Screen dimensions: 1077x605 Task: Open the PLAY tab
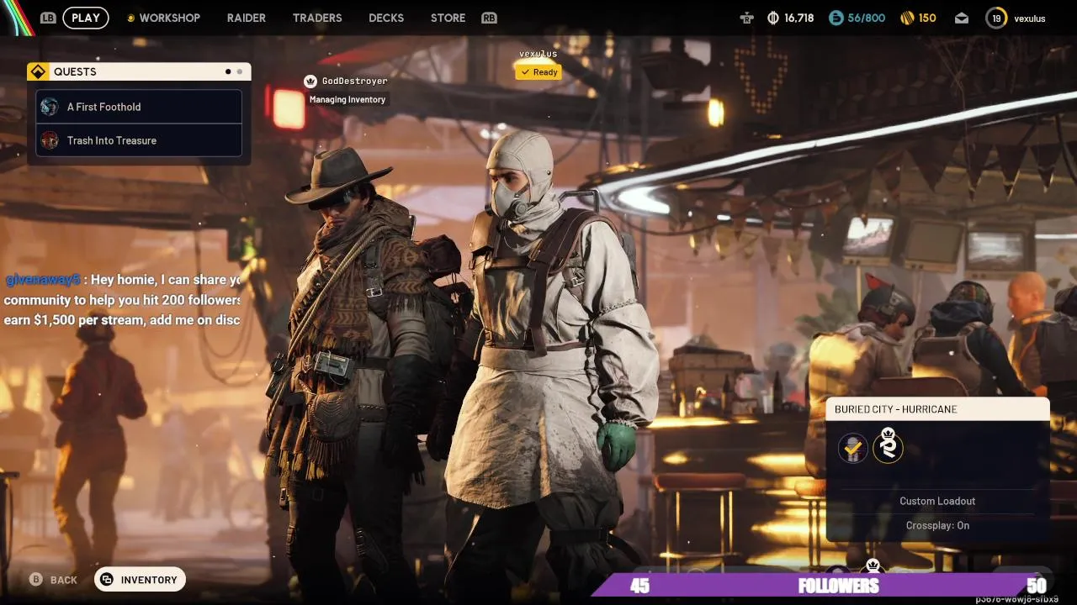(x=86, y=18)
